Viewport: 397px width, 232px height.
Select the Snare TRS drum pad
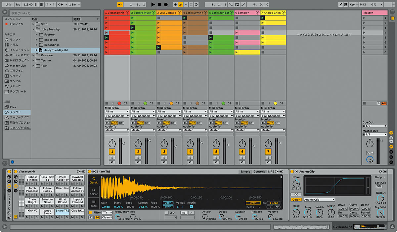click(63, 212)
